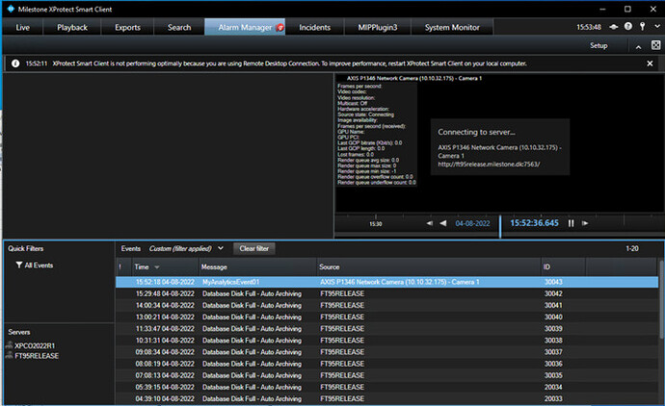The width and height of the screenshot is (665, 406).
Task: Click the key login information icon
Action: [x=643, y=26]
